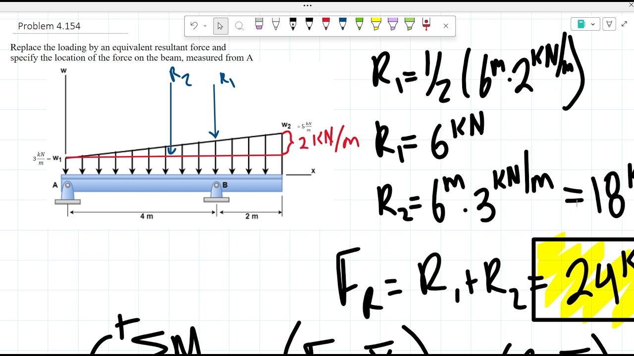Choose the lasso select tool
Viewport: 634px width, 356px height.
point(239,26)
